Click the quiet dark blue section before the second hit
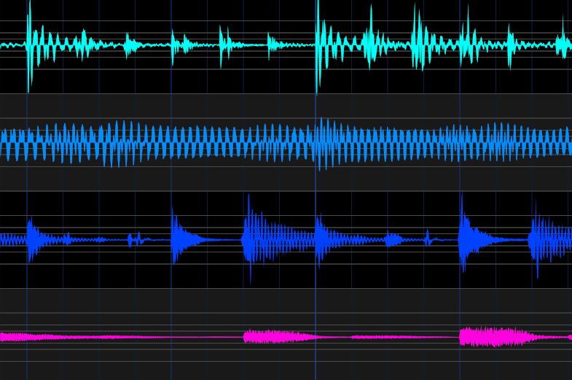The width and height of the screenshot is (572, 380). point(109,239)
